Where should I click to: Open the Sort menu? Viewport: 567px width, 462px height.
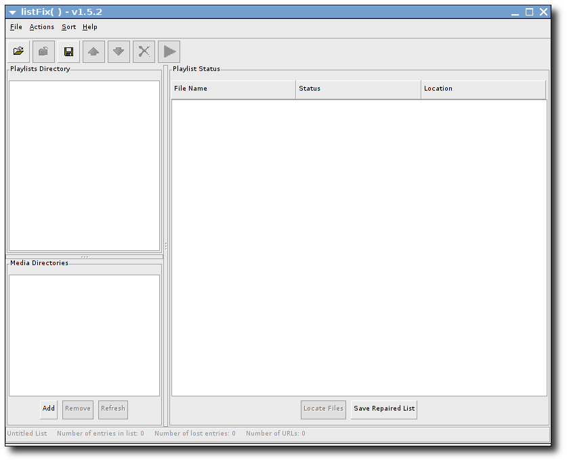68,27
